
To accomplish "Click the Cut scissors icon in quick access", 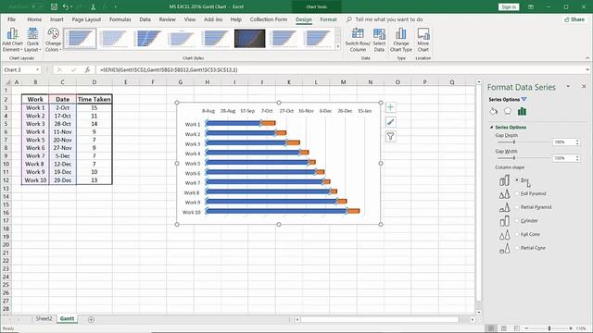I will (93, 6).
